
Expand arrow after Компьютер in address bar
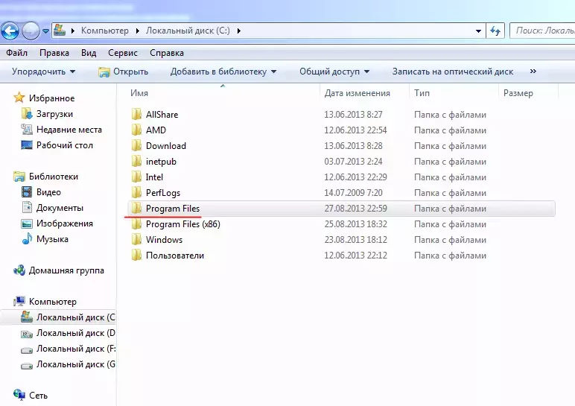[x=137, y=31]
